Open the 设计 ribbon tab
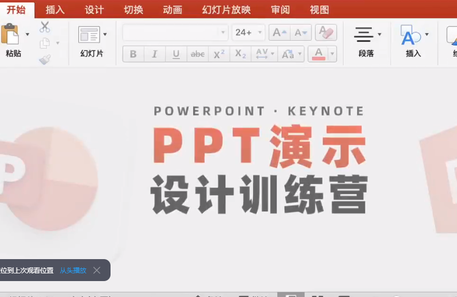 [x=94, y=10]
